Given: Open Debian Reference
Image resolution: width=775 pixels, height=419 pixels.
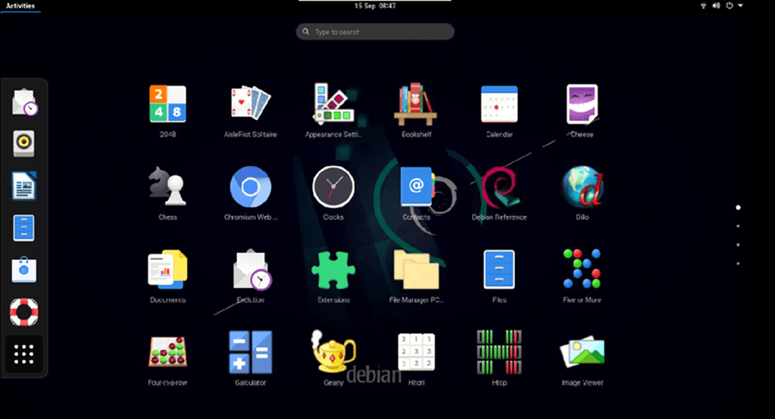Looking at the screenshot, I should [x=499, y=187].
